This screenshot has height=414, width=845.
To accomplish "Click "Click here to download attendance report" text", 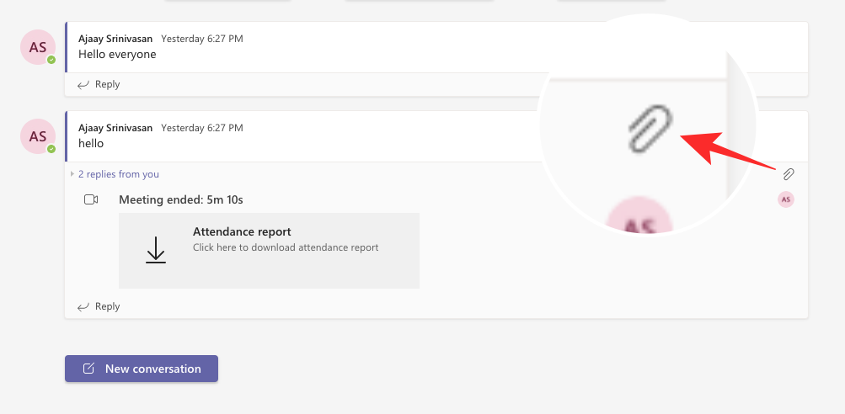I will pyautogui.click(x=286, y=247).
